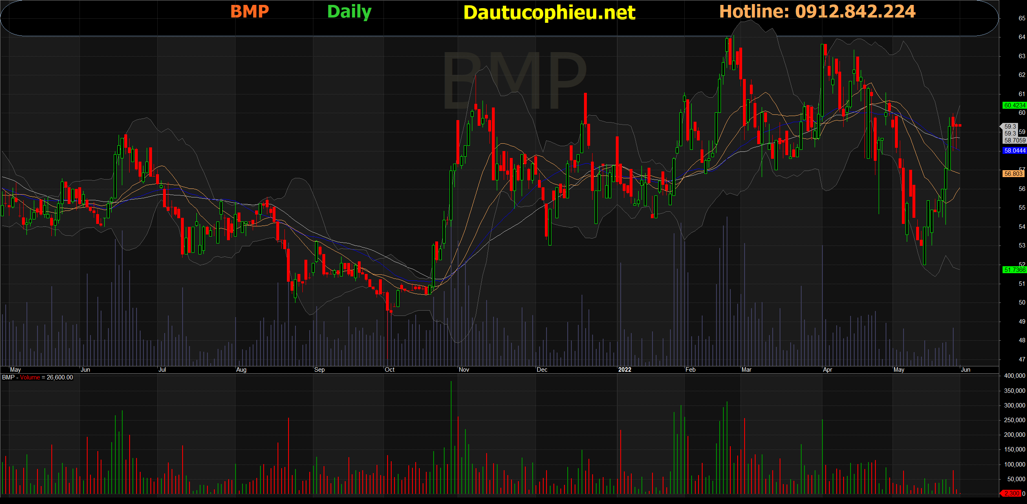The image size is (1027, 504).
Task: Click the green Daily timeframe label
Action: [x=349, y=12]
